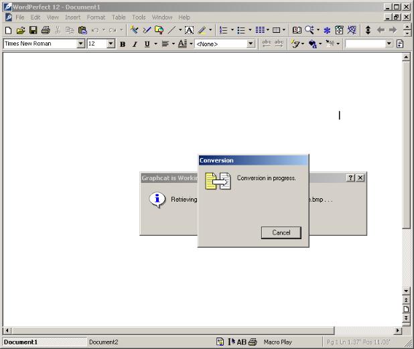The height and width of the screenshot is (349, 414).
Task: Switch to Document2 in the status bar
Action: point(103,342)
